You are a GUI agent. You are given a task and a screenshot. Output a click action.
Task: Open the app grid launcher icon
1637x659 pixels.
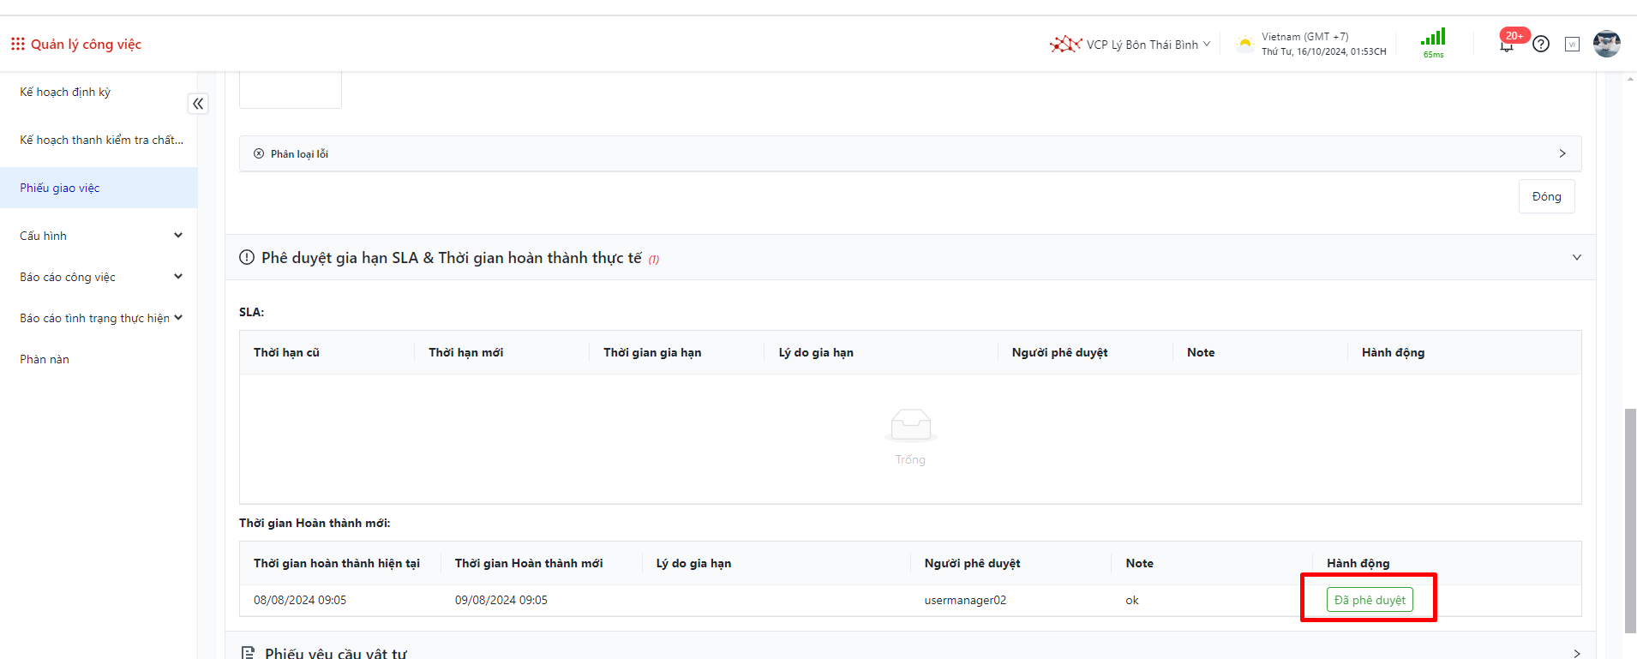(17, 44)
